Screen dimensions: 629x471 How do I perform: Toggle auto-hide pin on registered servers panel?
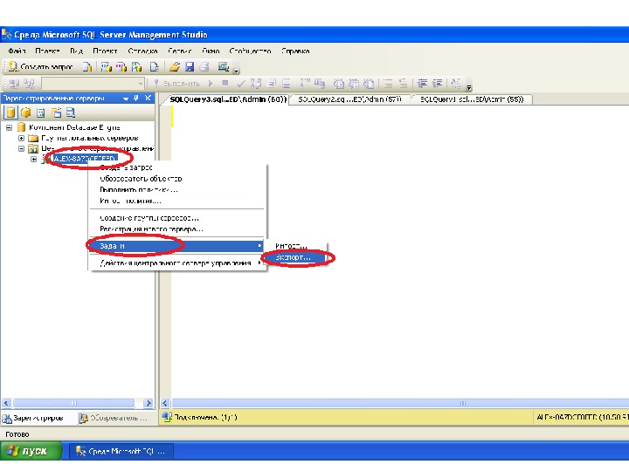136,98
